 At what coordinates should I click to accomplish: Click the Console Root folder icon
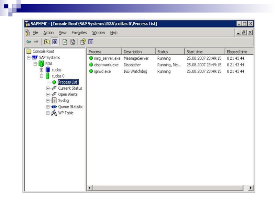pyautogui.click(x=29, y=51)
